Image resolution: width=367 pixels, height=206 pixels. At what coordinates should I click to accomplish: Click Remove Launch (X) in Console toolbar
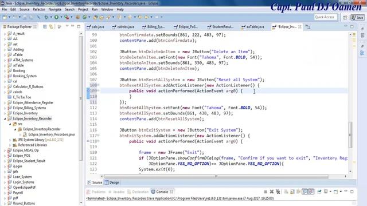271,192
